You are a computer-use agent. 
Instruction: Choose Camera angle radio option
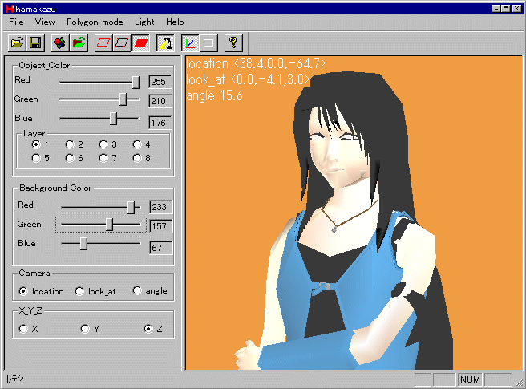tap(137, 290)
